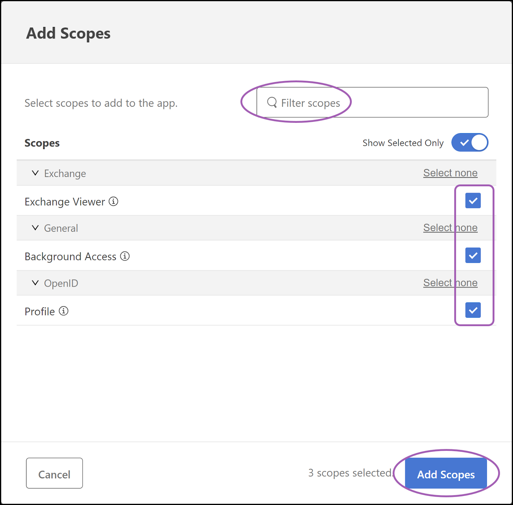Disable the Show Selected Only toggle
The height and width of the screenshot is (505, 513).
tap(469, 143)
